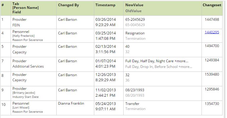Select the Brittany Jacobs Industry Start Date row
Screen dimensions: 227x118
tap(111, 93)
